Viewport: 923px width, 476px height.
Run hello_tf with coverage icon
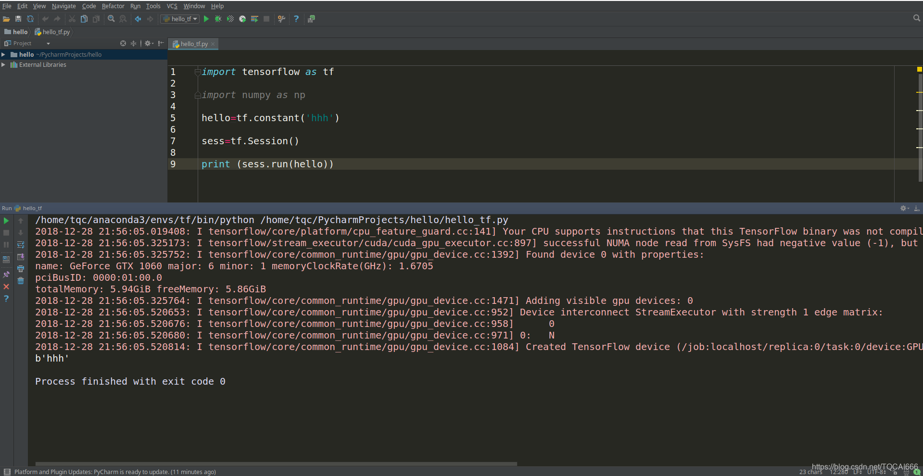[230, 19]
